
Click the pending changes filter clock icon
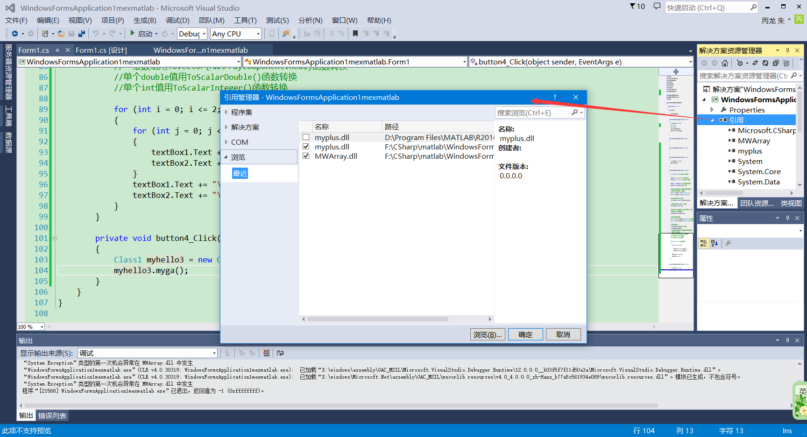pos(740,63)
